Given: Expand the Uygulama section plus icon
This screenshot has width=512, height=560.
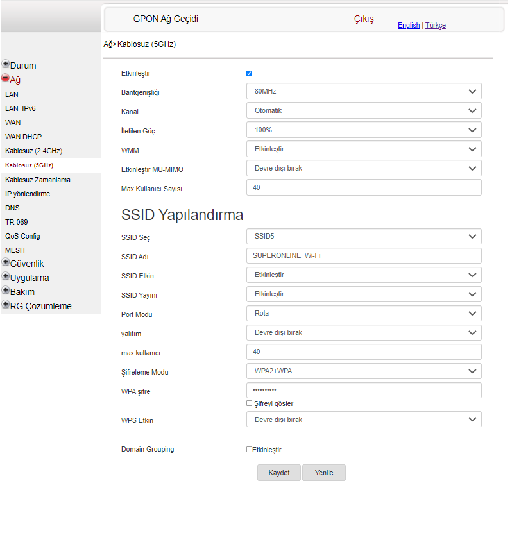Looking at the screenshot, I should pyautogui.click(x=6, y=276).
